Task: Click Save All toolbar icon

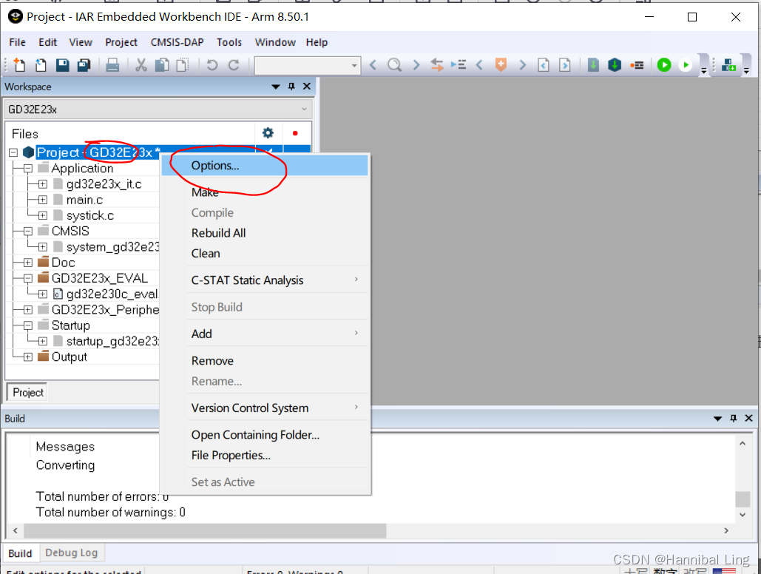Action: 84,64
